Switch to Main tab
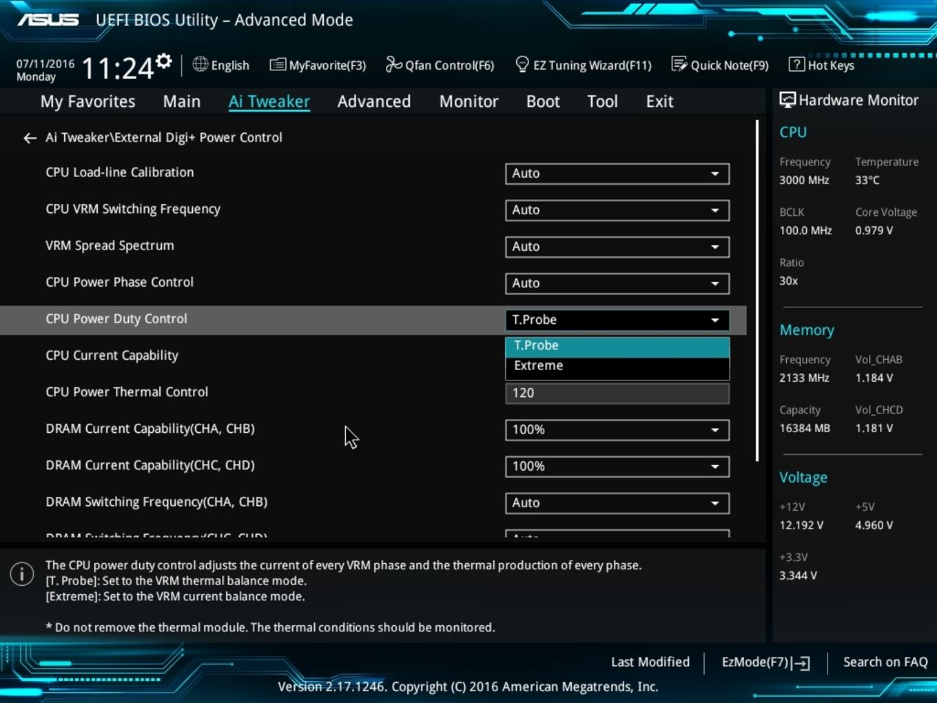This screenshot has height=703, width=937. (182, 101)
